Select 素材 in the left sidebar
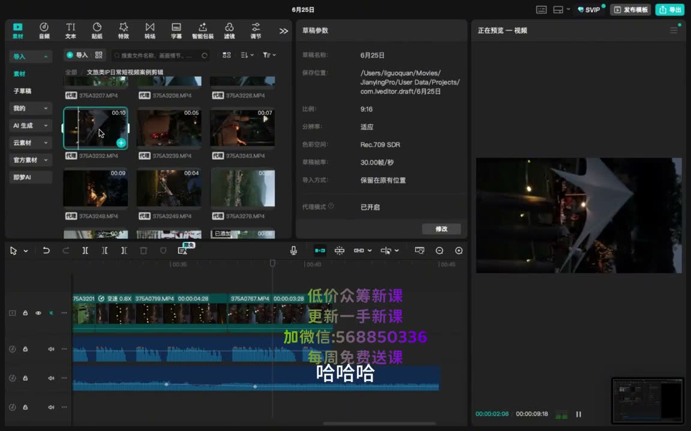691x431 pixels. click(19, 74)
